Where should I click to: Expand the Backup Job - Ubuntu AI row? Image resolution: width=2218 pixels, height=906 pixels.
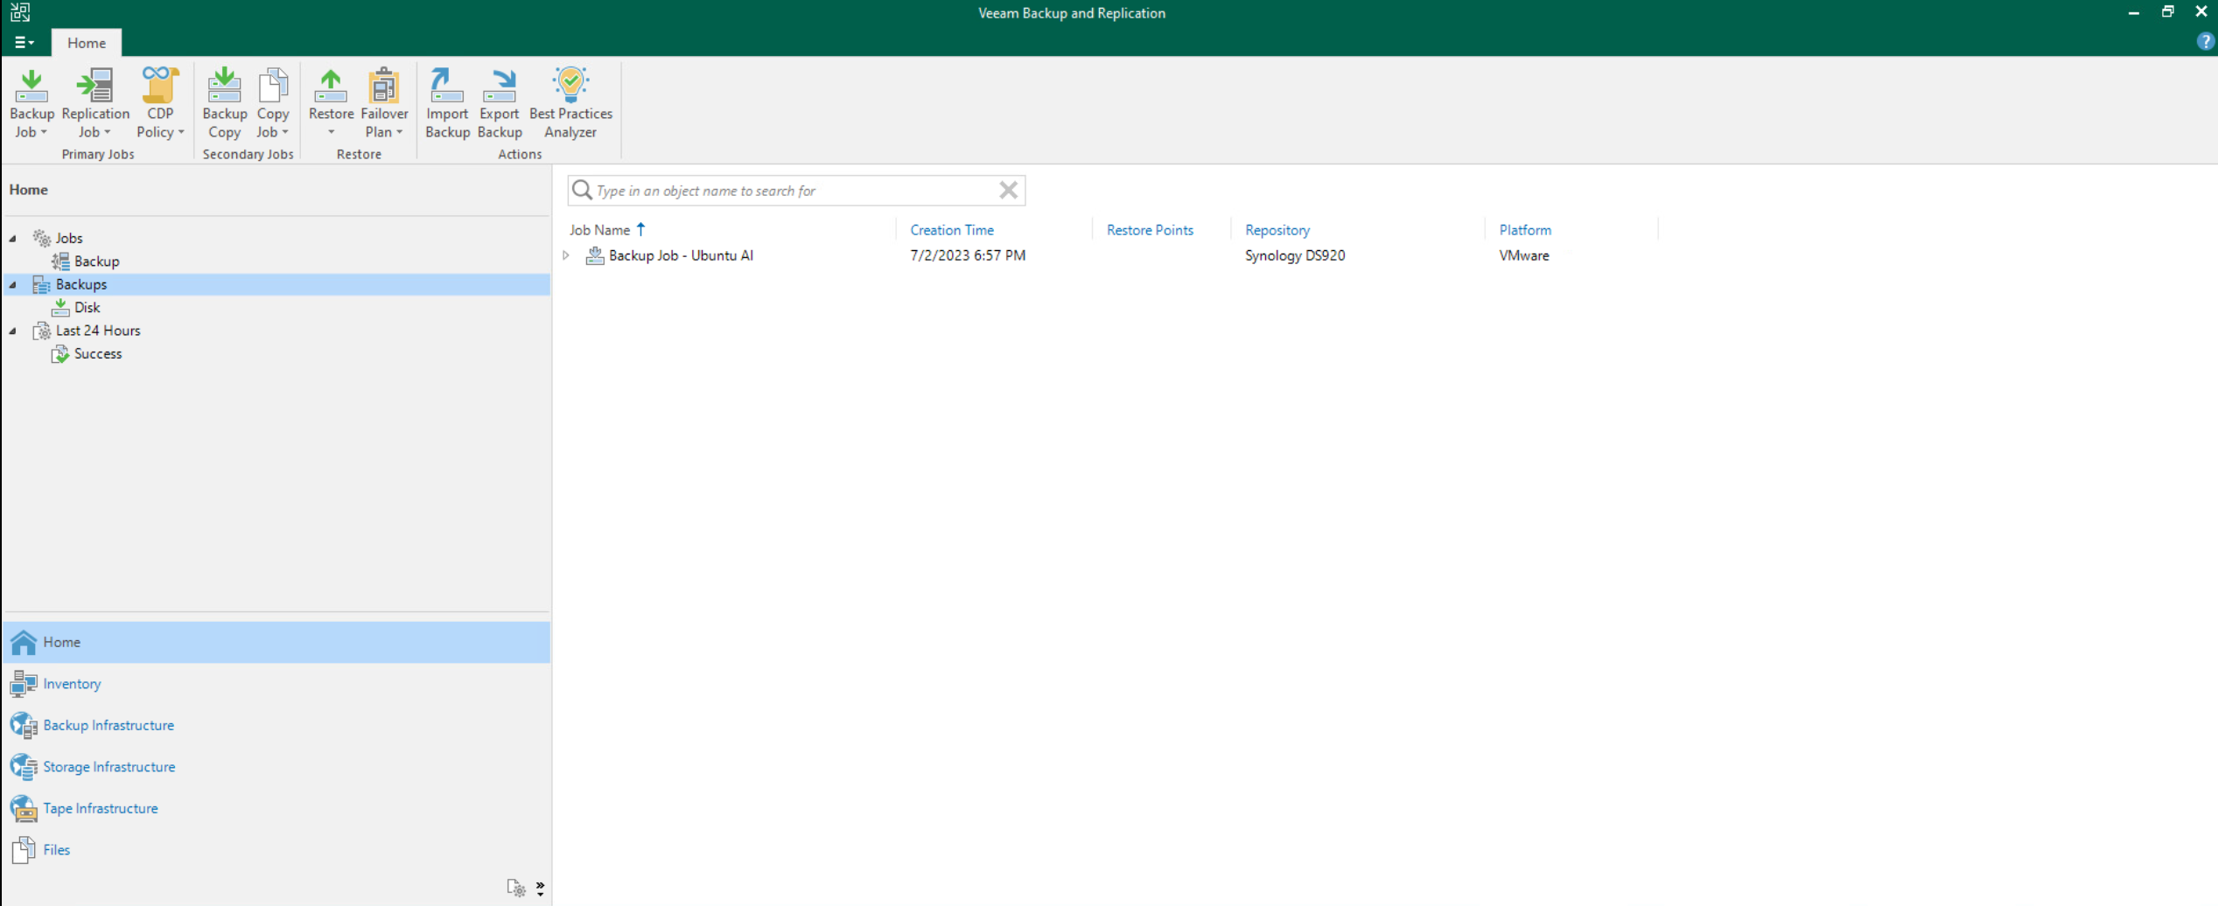point(566,255)
